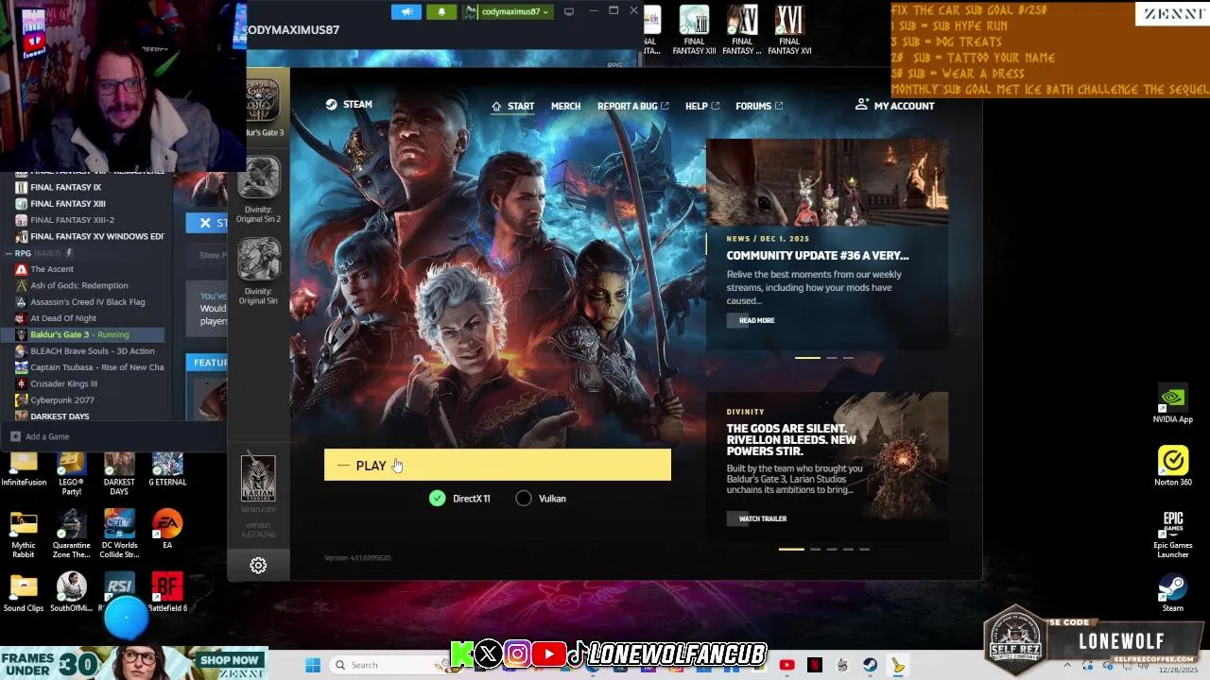Select first news carousel indicator dash
Viewport: 1210px width, 680px height.
pos(807,358)
